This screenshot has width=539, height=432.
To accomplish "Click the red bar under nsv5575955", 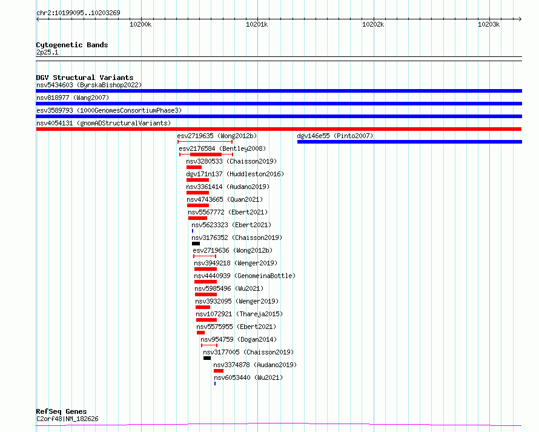I will (x=200, y=333).
